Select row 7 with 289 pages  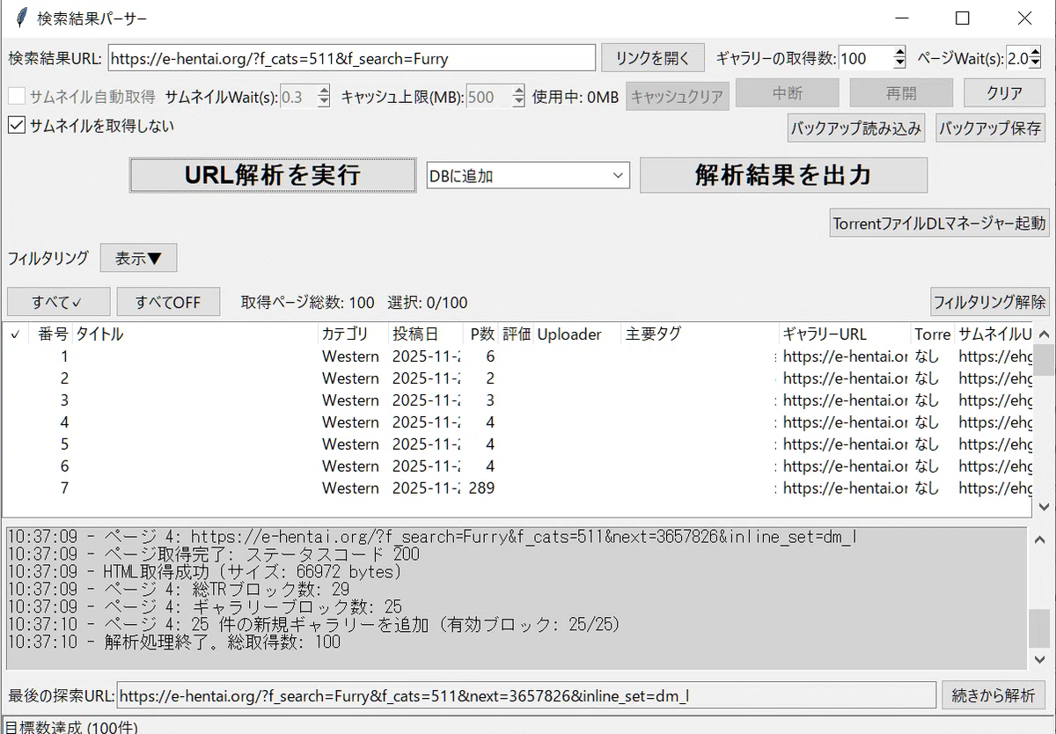coord(517,488)
